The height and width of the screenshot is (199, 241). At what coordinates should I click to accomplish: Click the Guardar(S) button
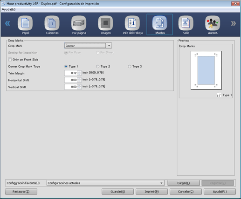(117, 192)
